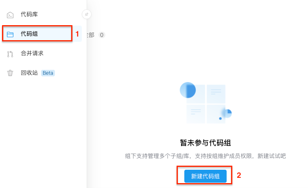Select the 代码组 sidebar label
The height and width of the screenshot is (188, 308).
point(29,34)
